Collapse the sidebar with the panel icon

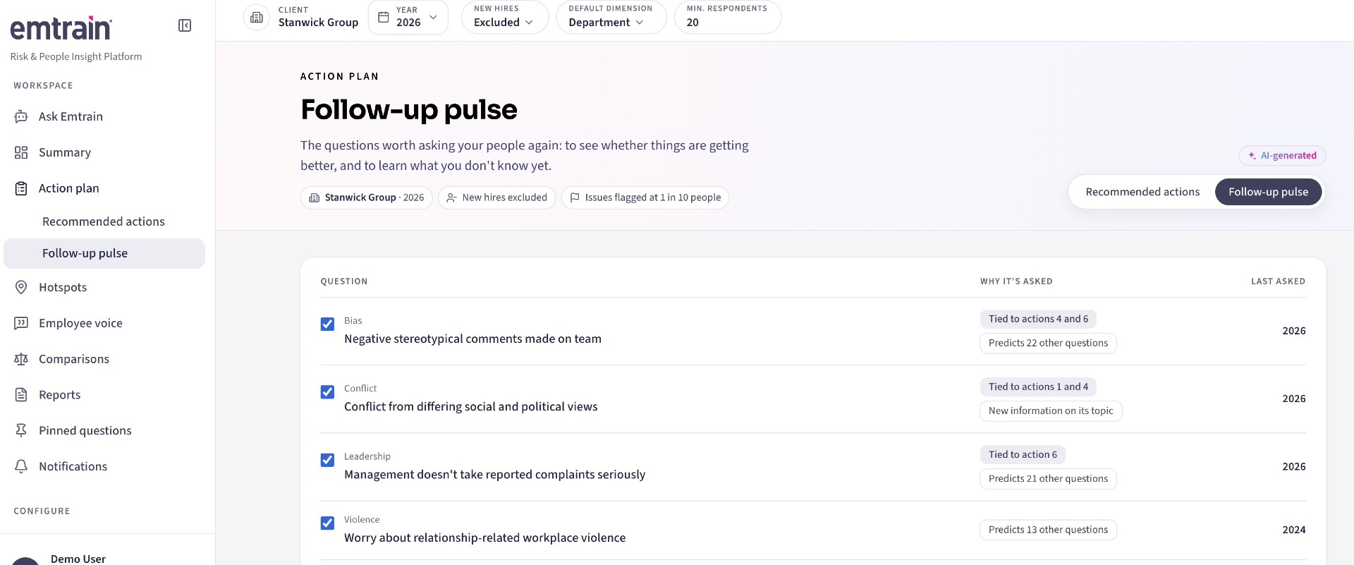[x=185, y=26]
